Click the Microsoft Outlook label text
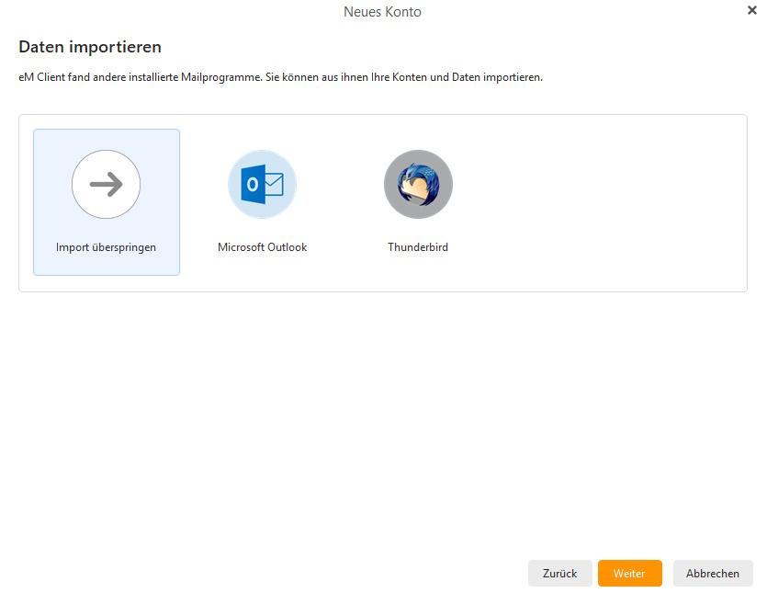 point(262,246)
